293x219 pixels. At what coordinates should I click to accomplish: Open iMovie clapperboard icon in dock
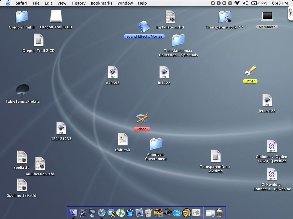(130, 212)
